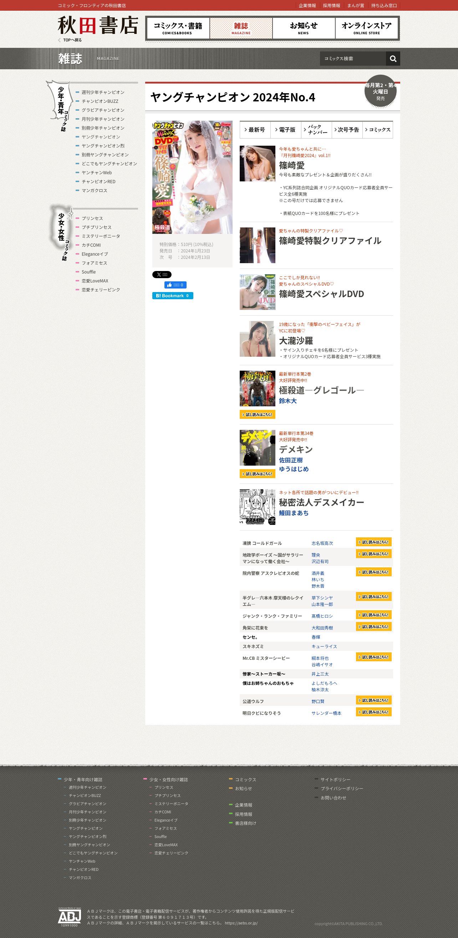Open マンガクロス in sidebar
Screen dimensions: 458x938
94,191
